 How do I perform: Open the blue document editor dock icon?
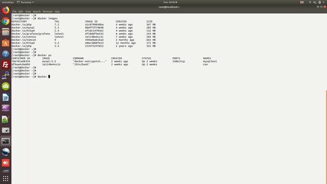coord(6,98)
